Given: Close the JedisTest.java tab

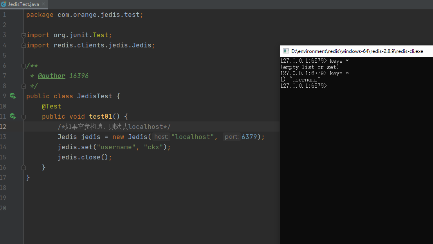Looking at the screenshot, I should (x=43, y=4).
